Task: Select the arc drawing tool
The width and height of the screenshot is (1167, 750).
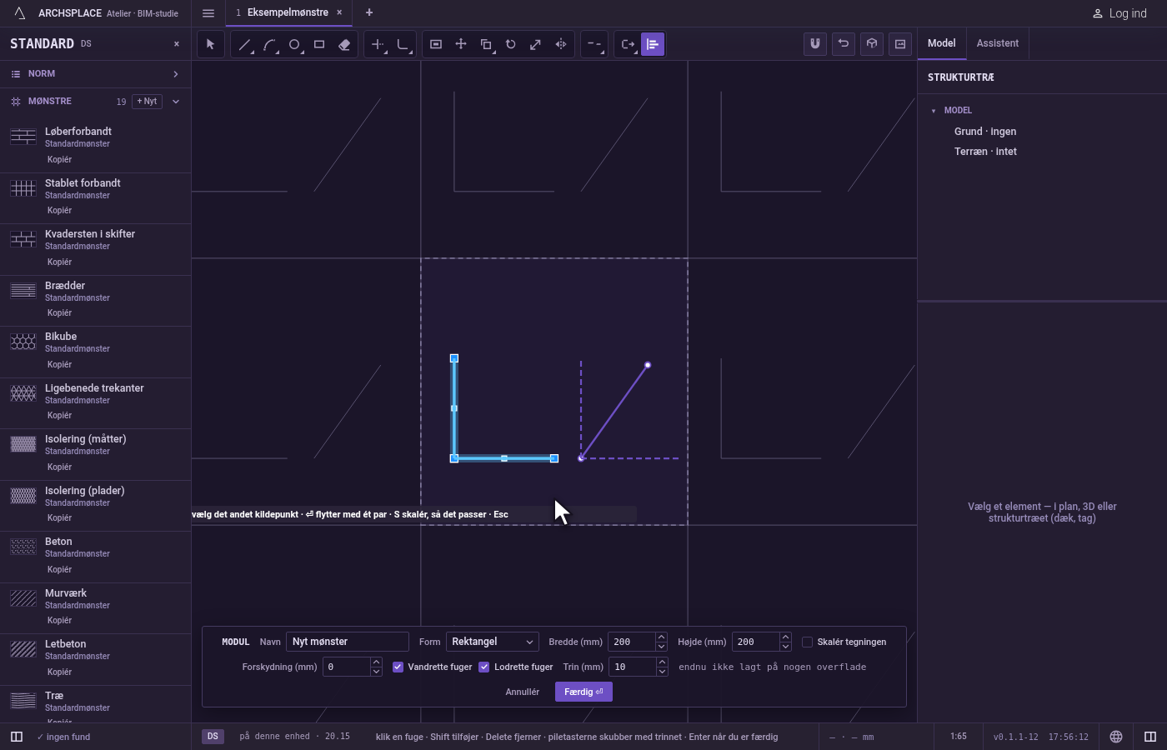Action: [269, 44]
